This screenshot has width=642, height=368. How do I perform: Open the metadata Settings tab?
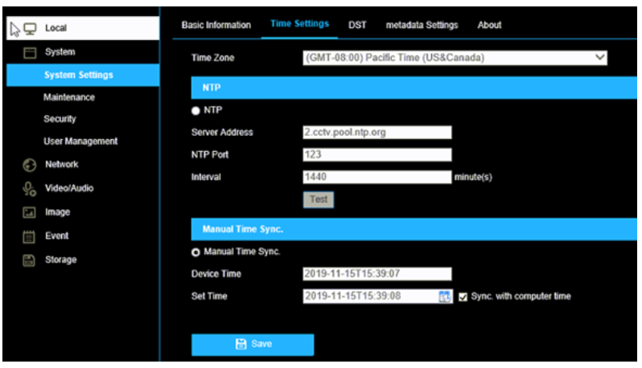422,25
